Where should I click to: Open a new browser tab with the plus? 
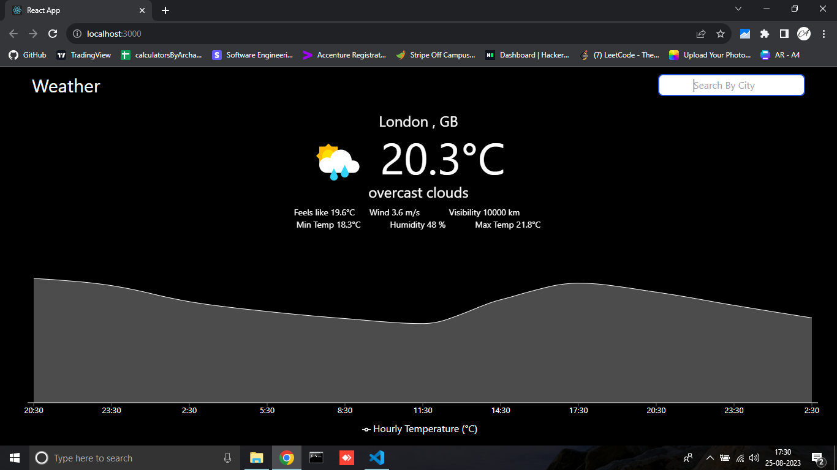tap(164, 10)
